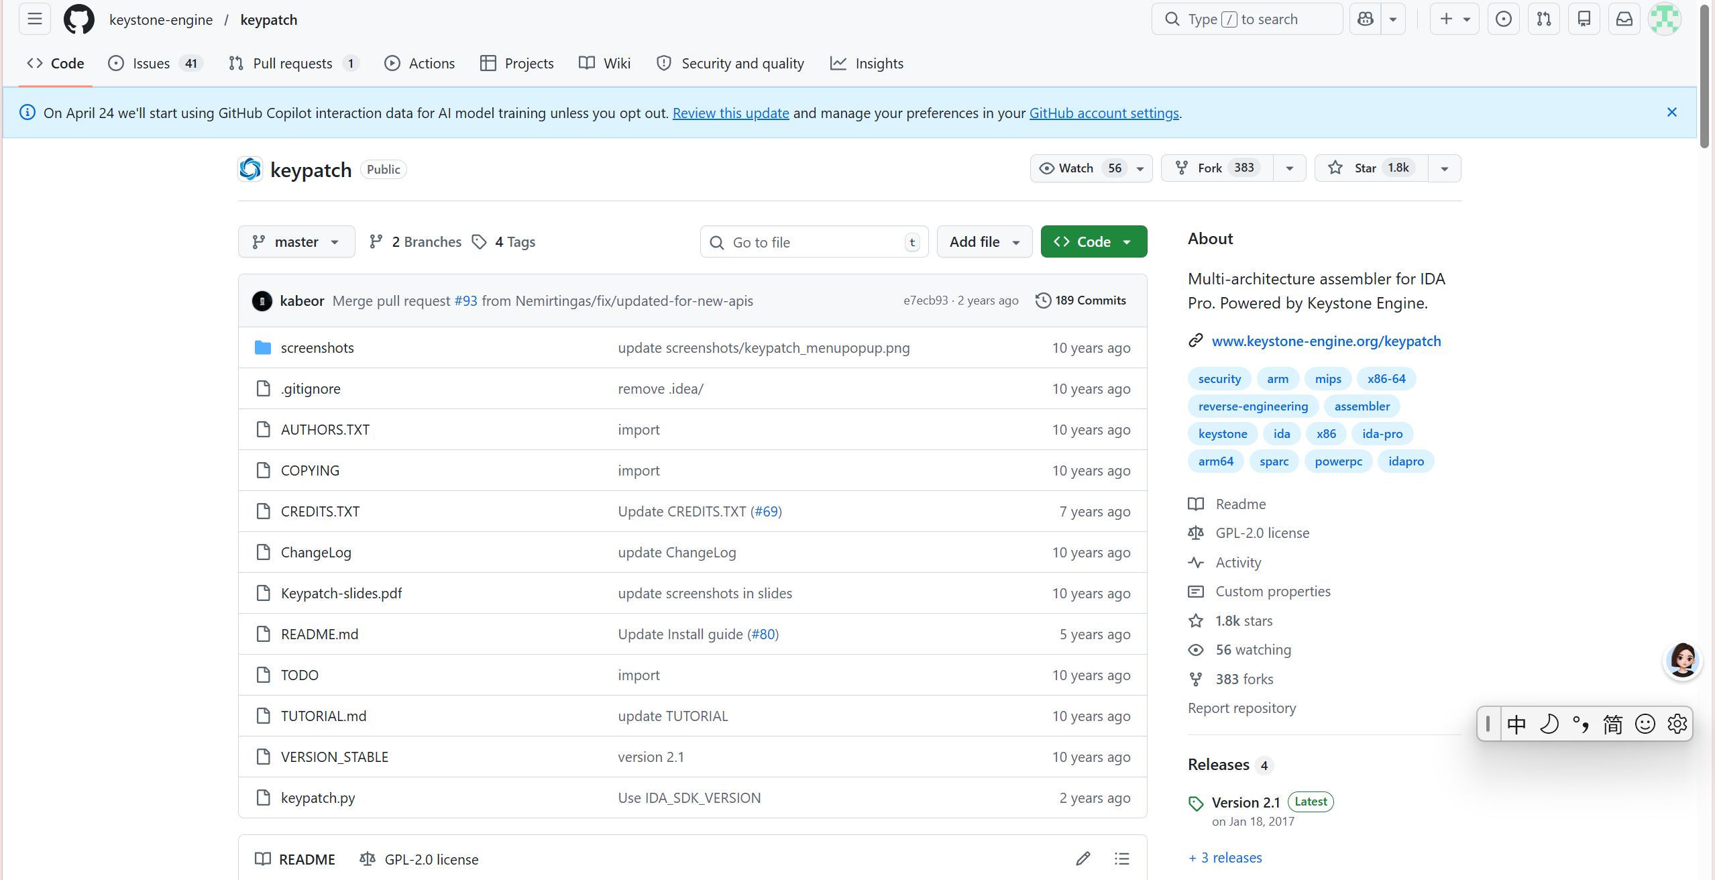The height and width of the screenshot is (880, 1715).
Task: Expand the master branch dropdown
Action: [x=296, y=242]
